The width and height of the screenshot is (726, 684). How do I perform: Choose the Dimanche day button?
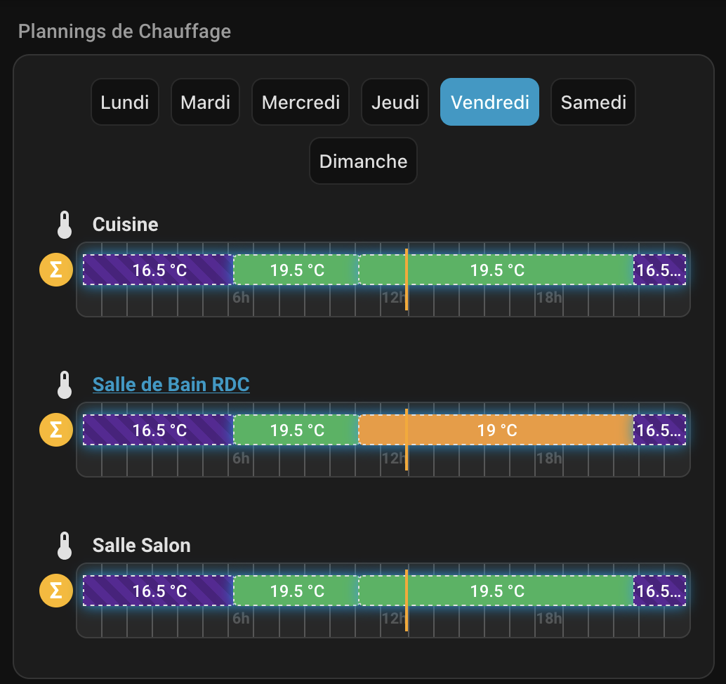coord(363,162)
